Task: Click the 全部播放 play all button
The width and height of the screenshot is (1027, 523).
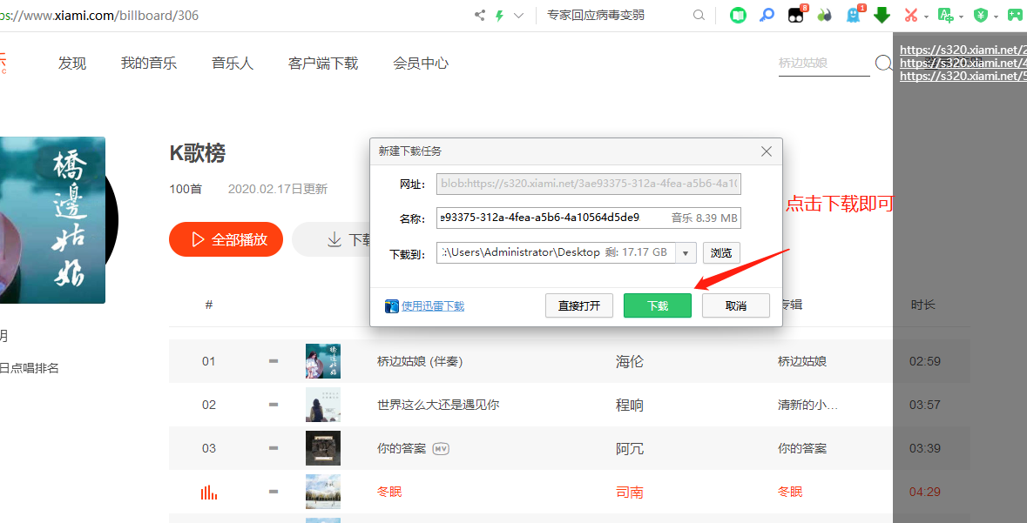Action: 226,239
